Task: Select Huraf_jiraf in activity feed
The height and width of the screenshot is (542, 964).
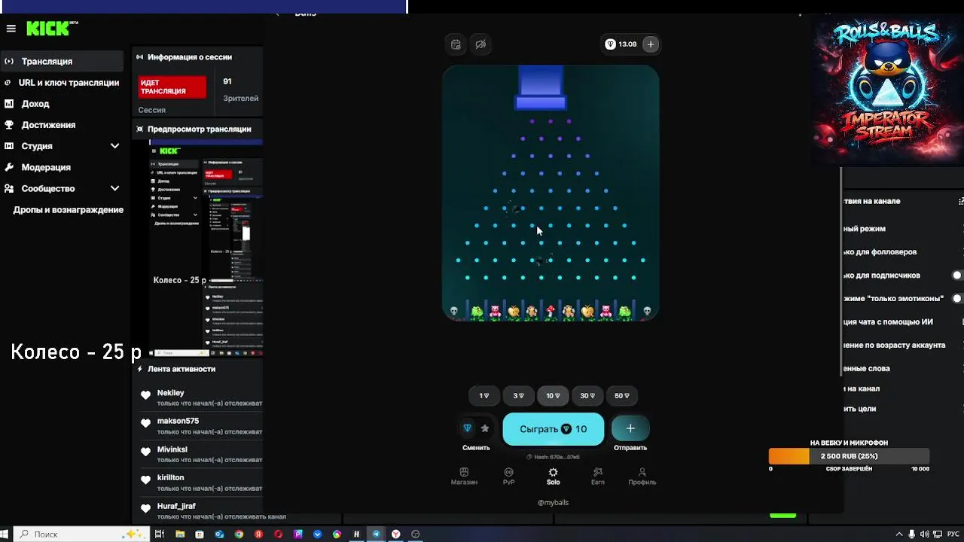Action: 176,506
